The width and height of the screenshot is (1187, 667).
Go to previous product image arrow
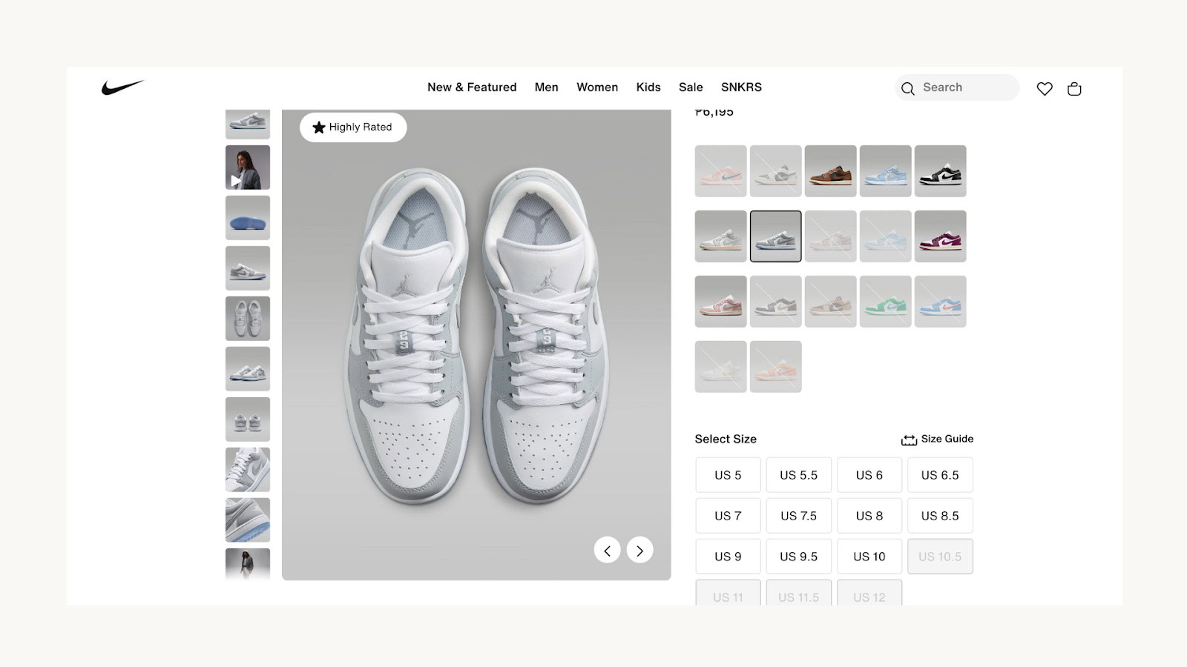[x=607, y=550]
